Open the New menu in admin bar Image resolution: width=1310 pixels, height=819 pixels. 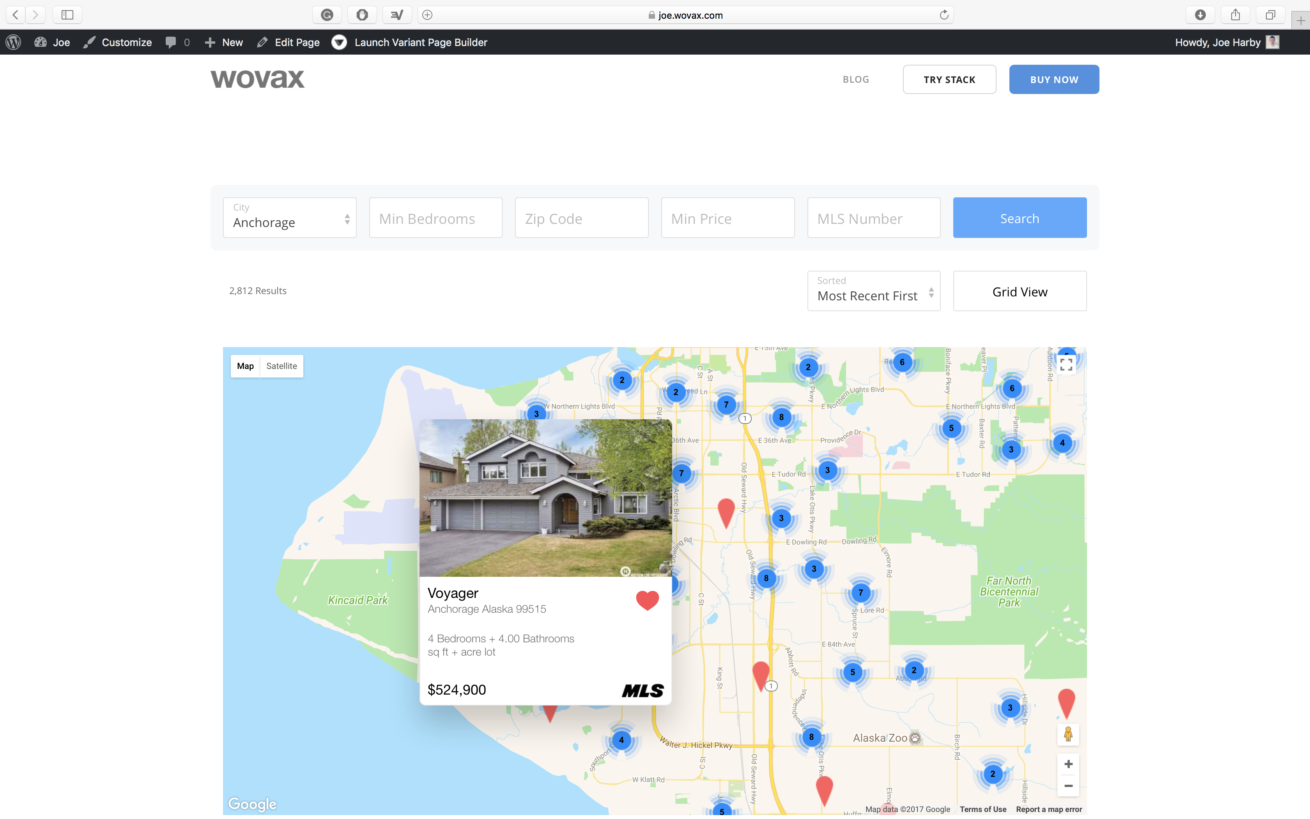(x=224, y=42)
